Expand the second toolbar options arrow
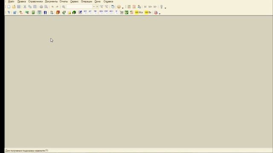 [160, 13]
